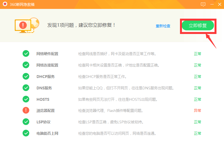Click the 正常 status of HOSTS
The width and height of the screenshot is (224, 147).
click(x=198, y=99)
